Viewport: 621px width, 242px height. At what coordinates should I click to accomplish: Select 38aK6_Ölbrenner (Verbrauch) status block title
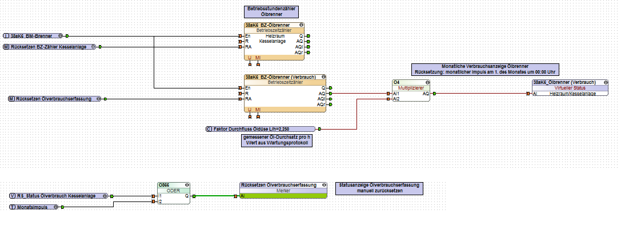[x=565, y=82]
